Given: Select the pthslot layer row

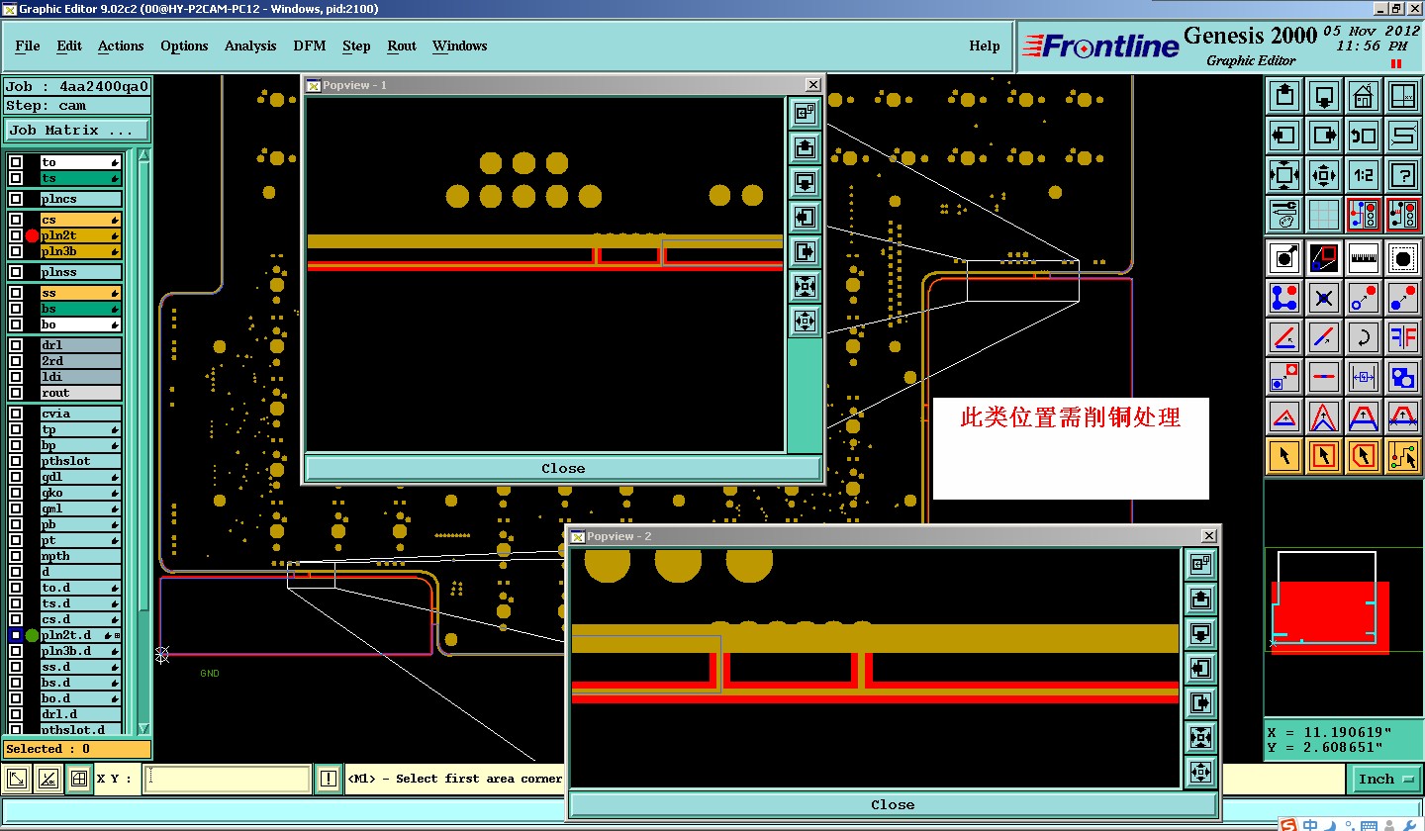Looking at the screenshot, I should (80, 461).
